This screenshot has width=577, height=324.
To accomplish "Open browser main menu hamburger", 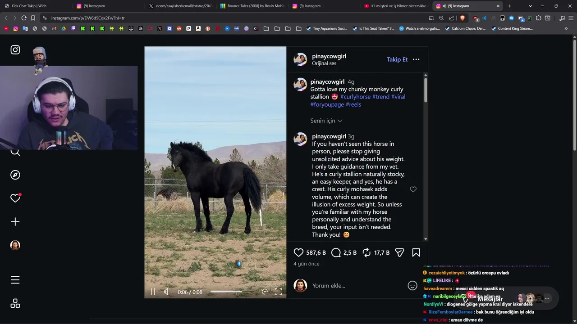I will point(571,18).
